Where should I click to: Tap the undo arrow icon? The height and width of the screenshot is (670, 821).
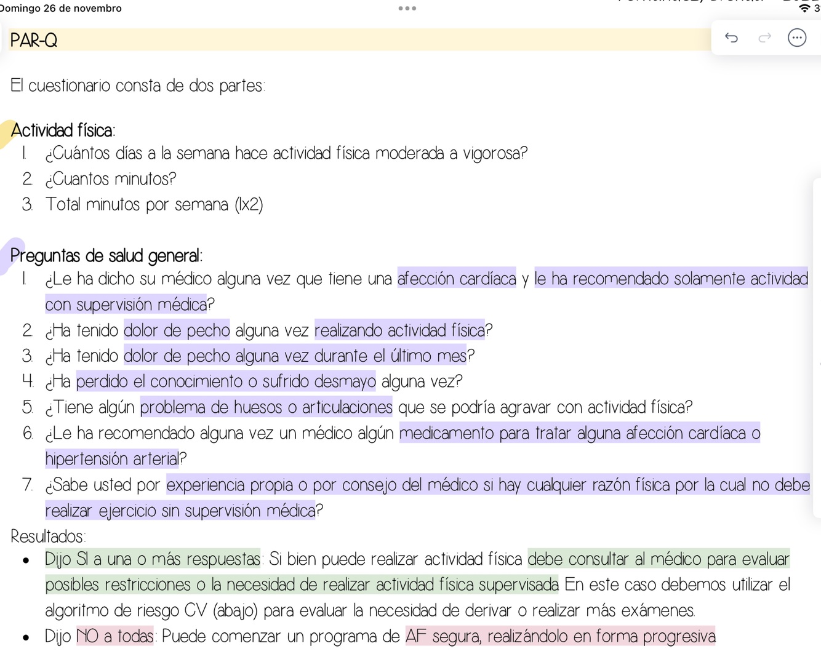click(x=731, y=38)
